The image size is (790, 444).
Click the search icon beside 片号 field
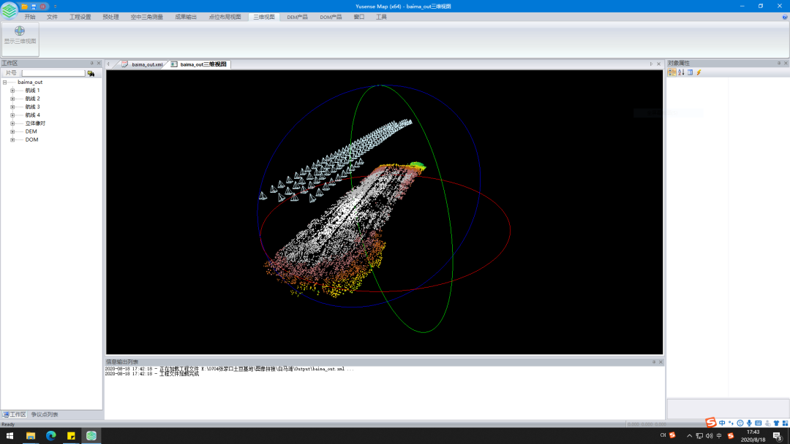tap(91, 73)
